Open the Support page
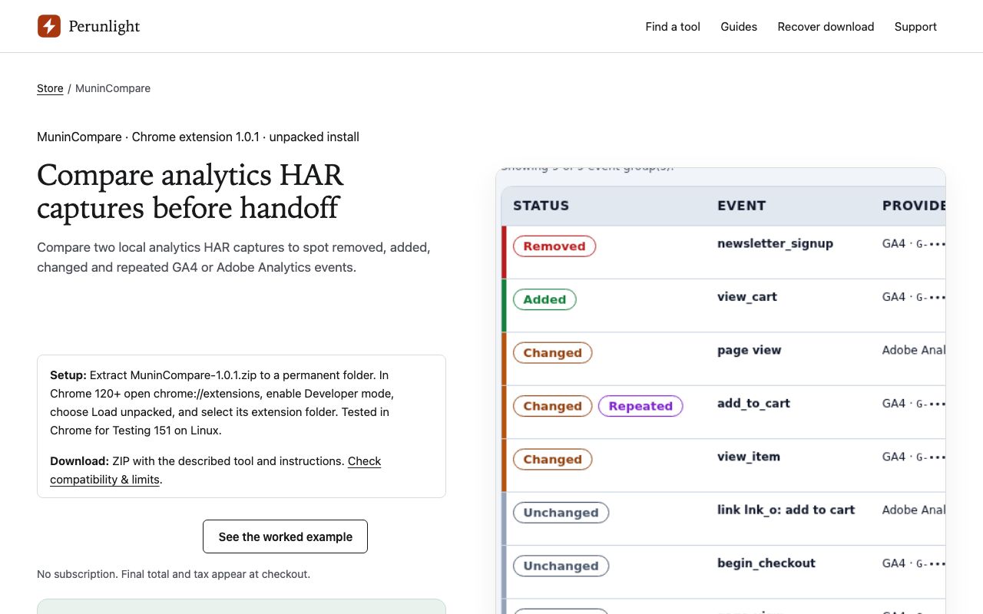983x614 pixels. [x=915, y=26]
